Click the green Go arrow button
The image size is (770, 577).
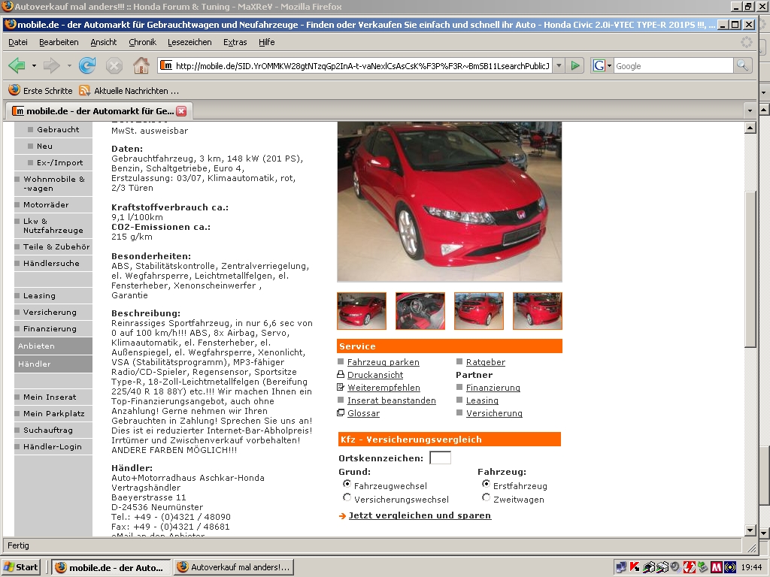[x=575, y=66]
